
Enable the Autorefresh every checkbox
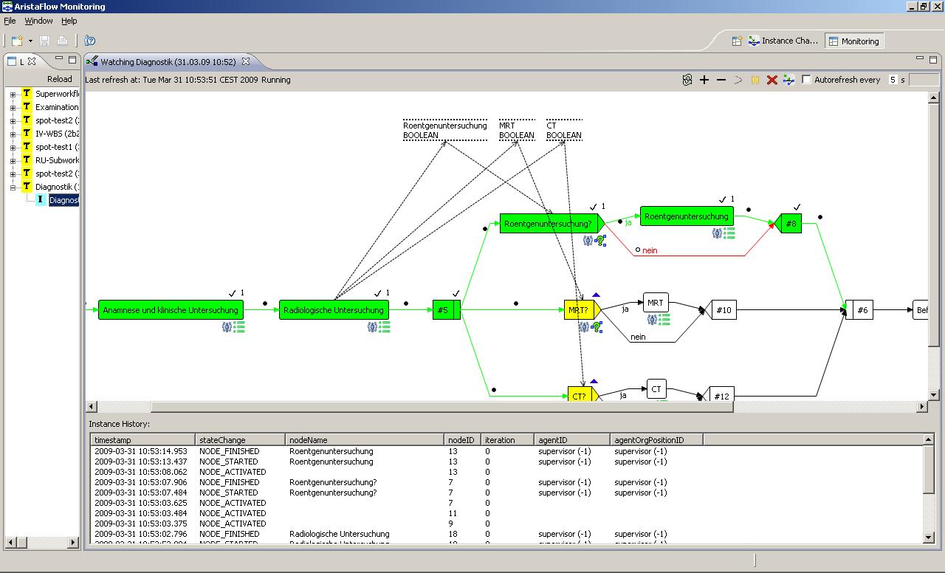click(x=807, y=80)
